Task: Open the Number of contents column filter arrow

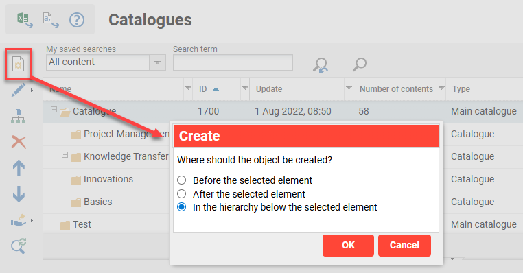Action: point(441,88)
